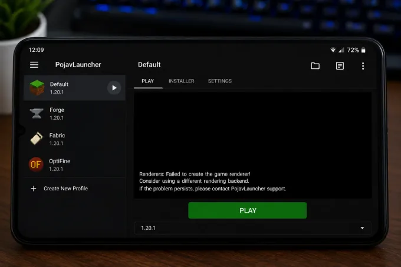The width and height of the screenshot is (401, 267).
Task: Open the 1.20.1 version dropdown
Action: pyautogui.click(x=252, y=228)
